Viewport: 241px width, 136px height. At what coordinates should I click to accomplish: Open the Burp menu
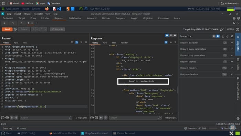(9, 14)
